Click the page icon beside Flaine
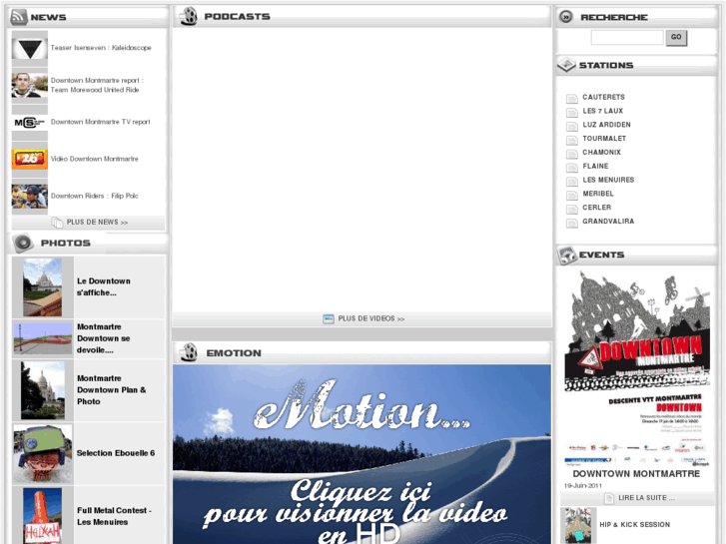The height and width of the screenshot is (544, 726). click(x=572, y=167)
